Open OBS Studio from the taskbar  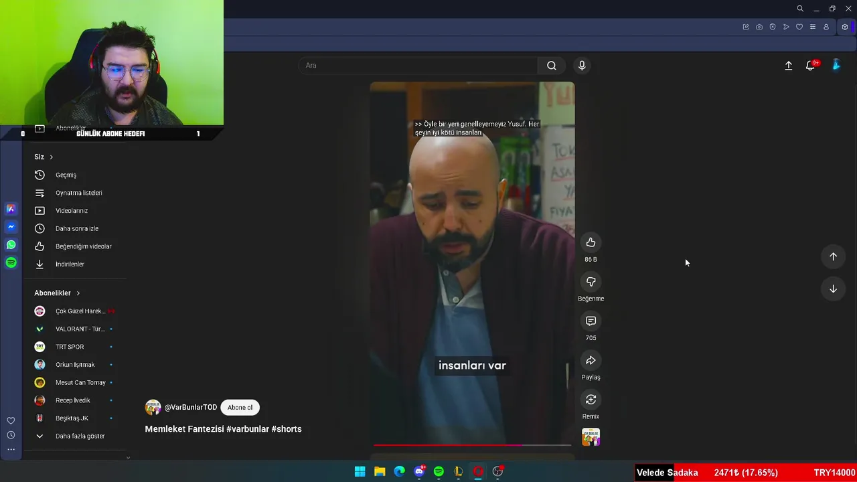coord(497,471)
